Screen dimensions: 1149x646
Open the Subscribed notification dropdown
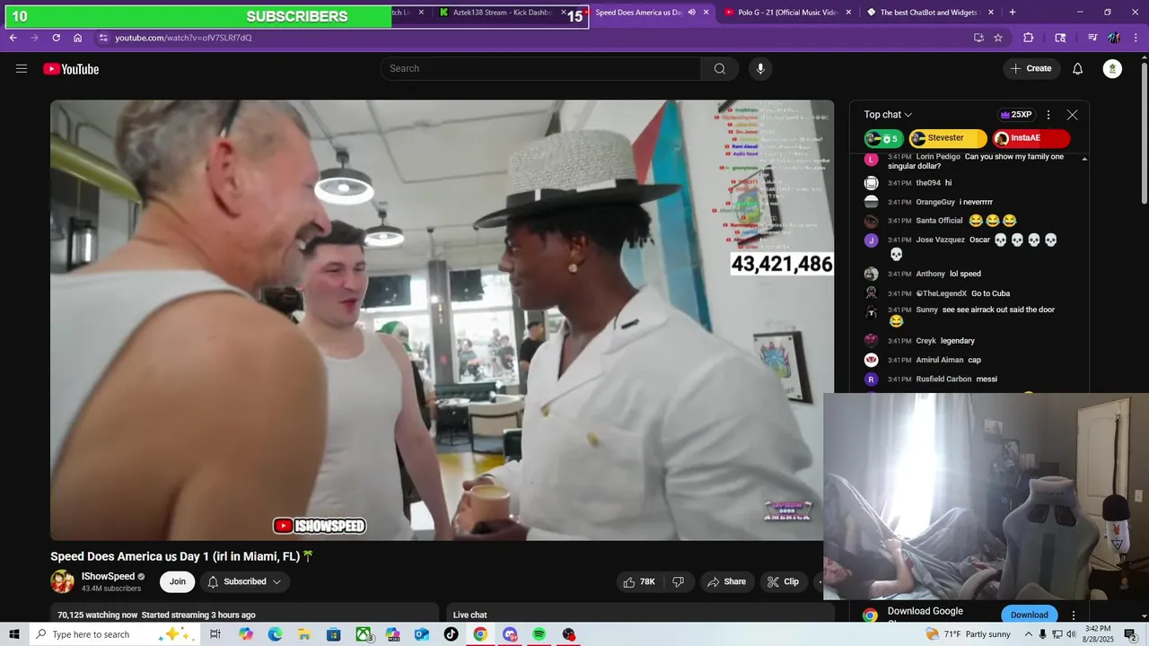tap(245, 581)
